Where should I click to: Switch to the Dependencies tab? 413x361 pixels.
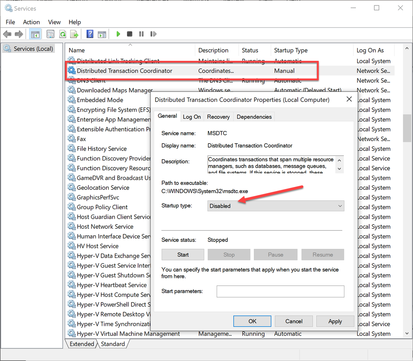tap(254, 117)
